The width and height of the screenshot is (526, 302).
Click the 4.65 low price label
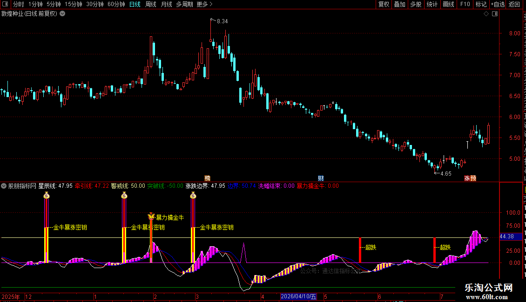pos(446,174)
